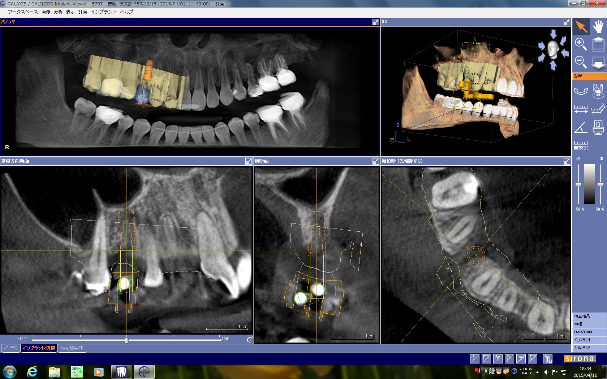The image size is (607, 379).
Task: Toggle the implant lock icon
Action: (x=548, y=358)
